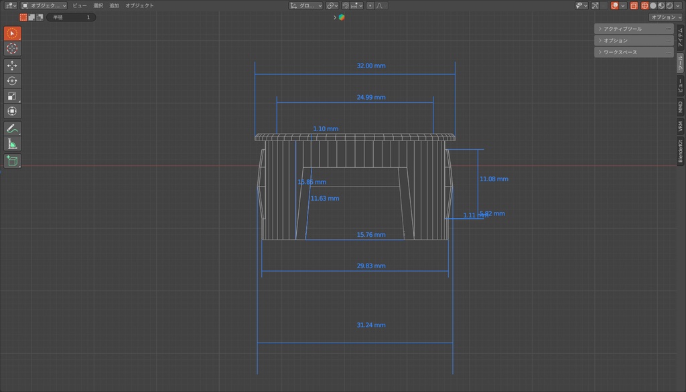Click the 11.08 mm measurement label
Viewport: 686px width, 392px height.
click(x=494, y=179)
